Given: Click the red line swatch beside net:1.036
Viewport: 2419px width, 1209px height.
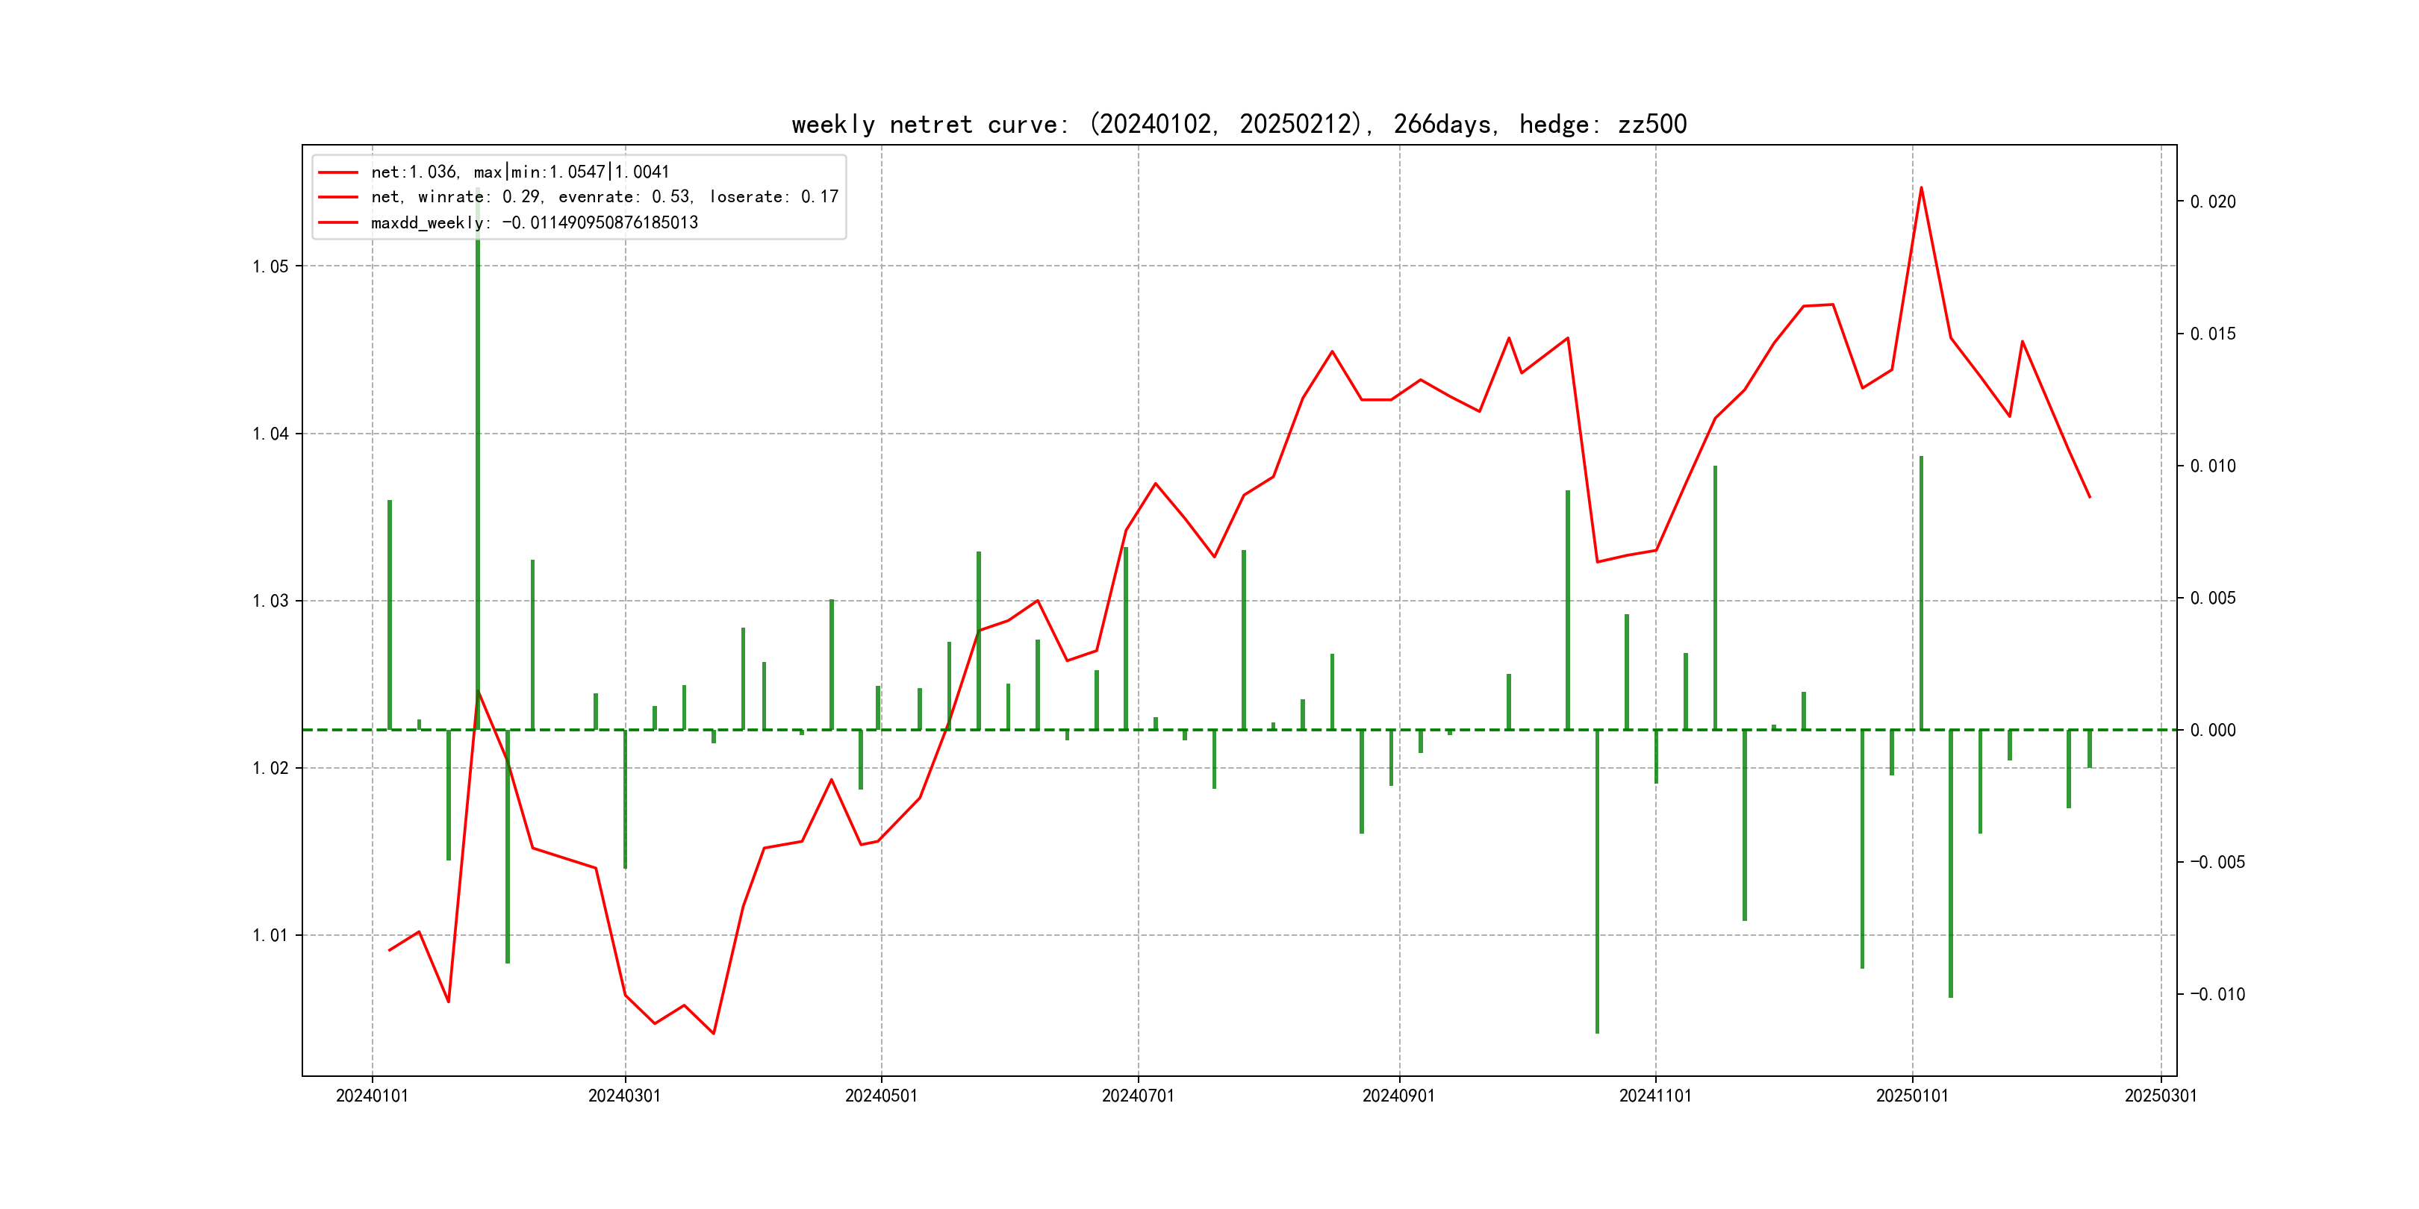Looking at the screenshot, I should 338,172.
